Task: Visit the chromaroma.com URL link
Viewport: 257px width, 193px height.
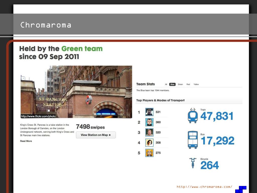Action: (204, 187)
